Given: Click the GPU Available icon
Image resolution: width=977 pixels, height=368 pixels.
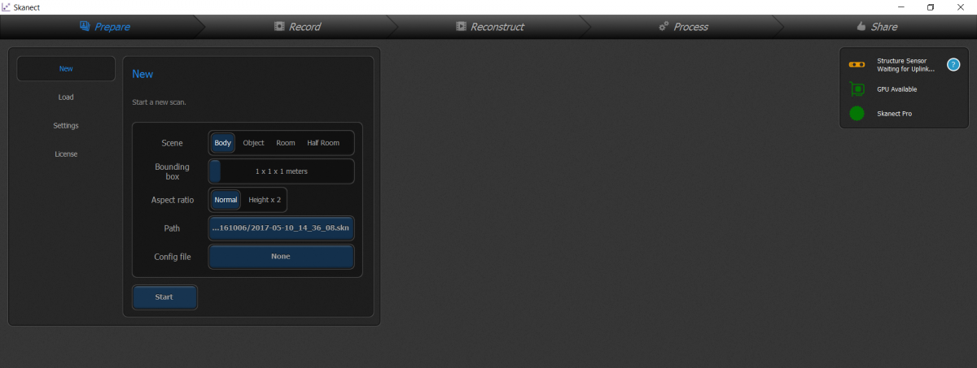Looking at the screenshot, I should click(857, 89).
